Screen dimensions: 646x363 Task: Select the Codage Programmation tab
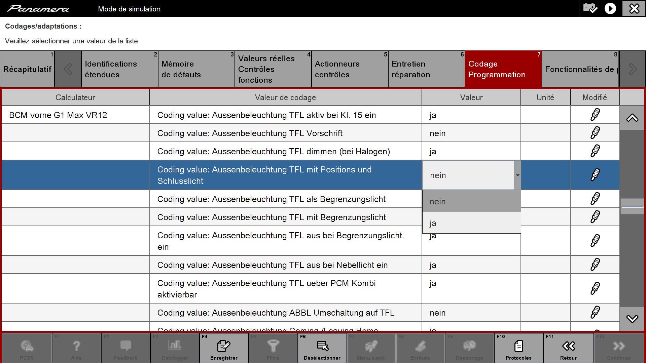click(503, 69)
